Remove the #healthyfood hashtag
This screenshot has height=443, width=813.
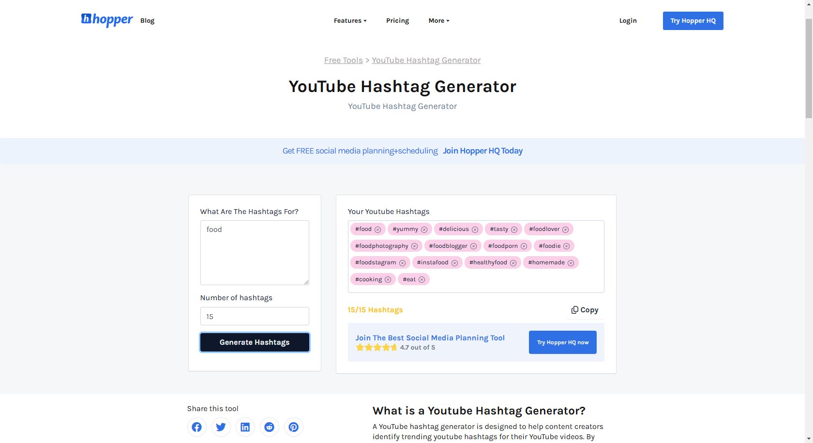(513, 262)
